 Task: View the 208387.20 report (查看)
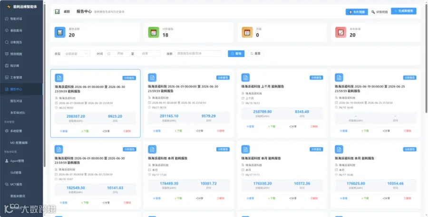click(64, 131)
